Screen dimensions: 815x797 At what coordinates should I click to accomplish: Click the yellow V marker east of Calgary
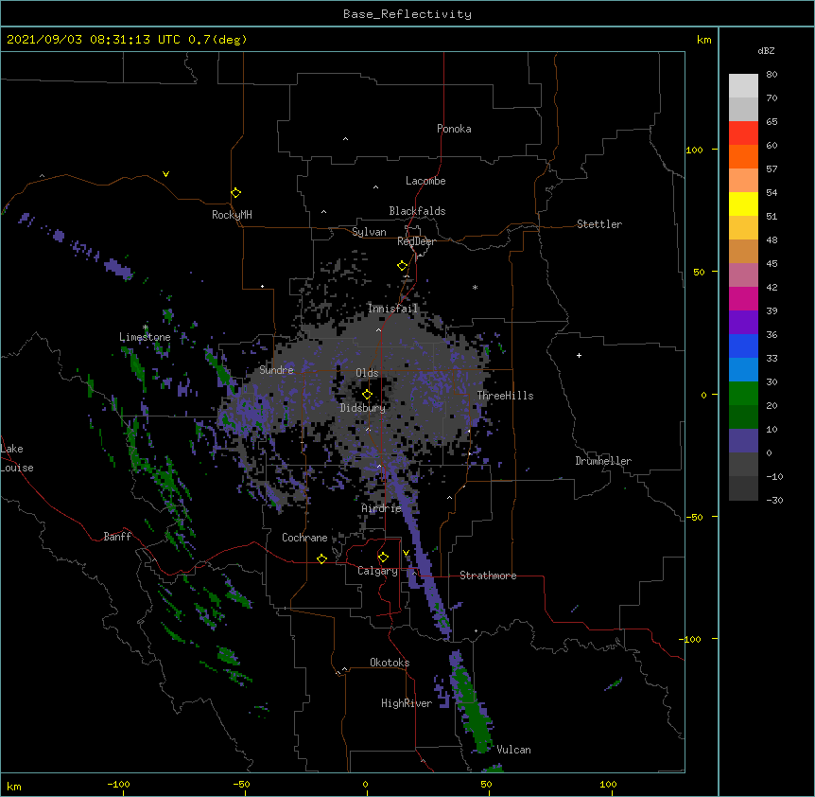[x=406, y=553]
